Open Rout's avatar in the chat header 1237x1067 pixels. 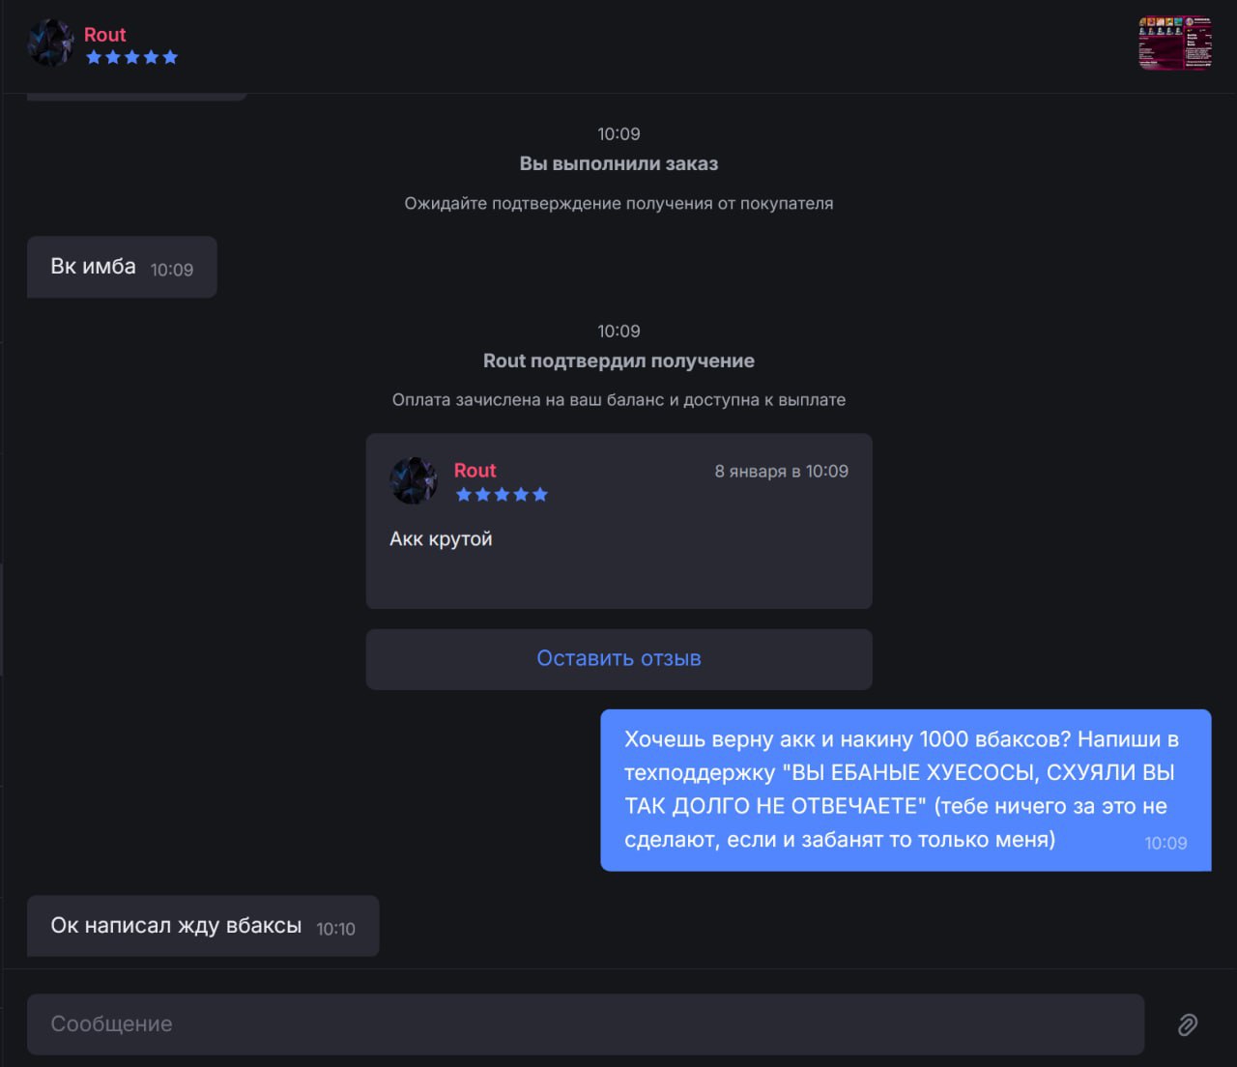click(x=50, y=43)
